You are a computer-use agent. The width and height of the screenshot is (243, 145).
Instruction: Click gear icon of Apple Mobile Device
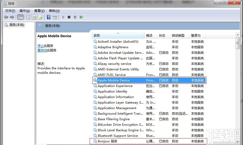[x=95, y=80]
